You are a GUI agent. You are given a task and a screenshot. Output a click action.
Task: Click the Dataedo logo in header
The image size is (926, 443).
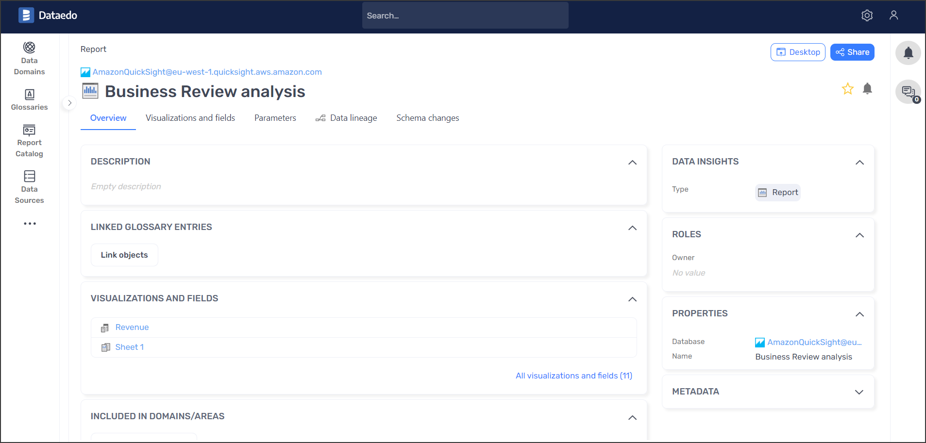48,16
